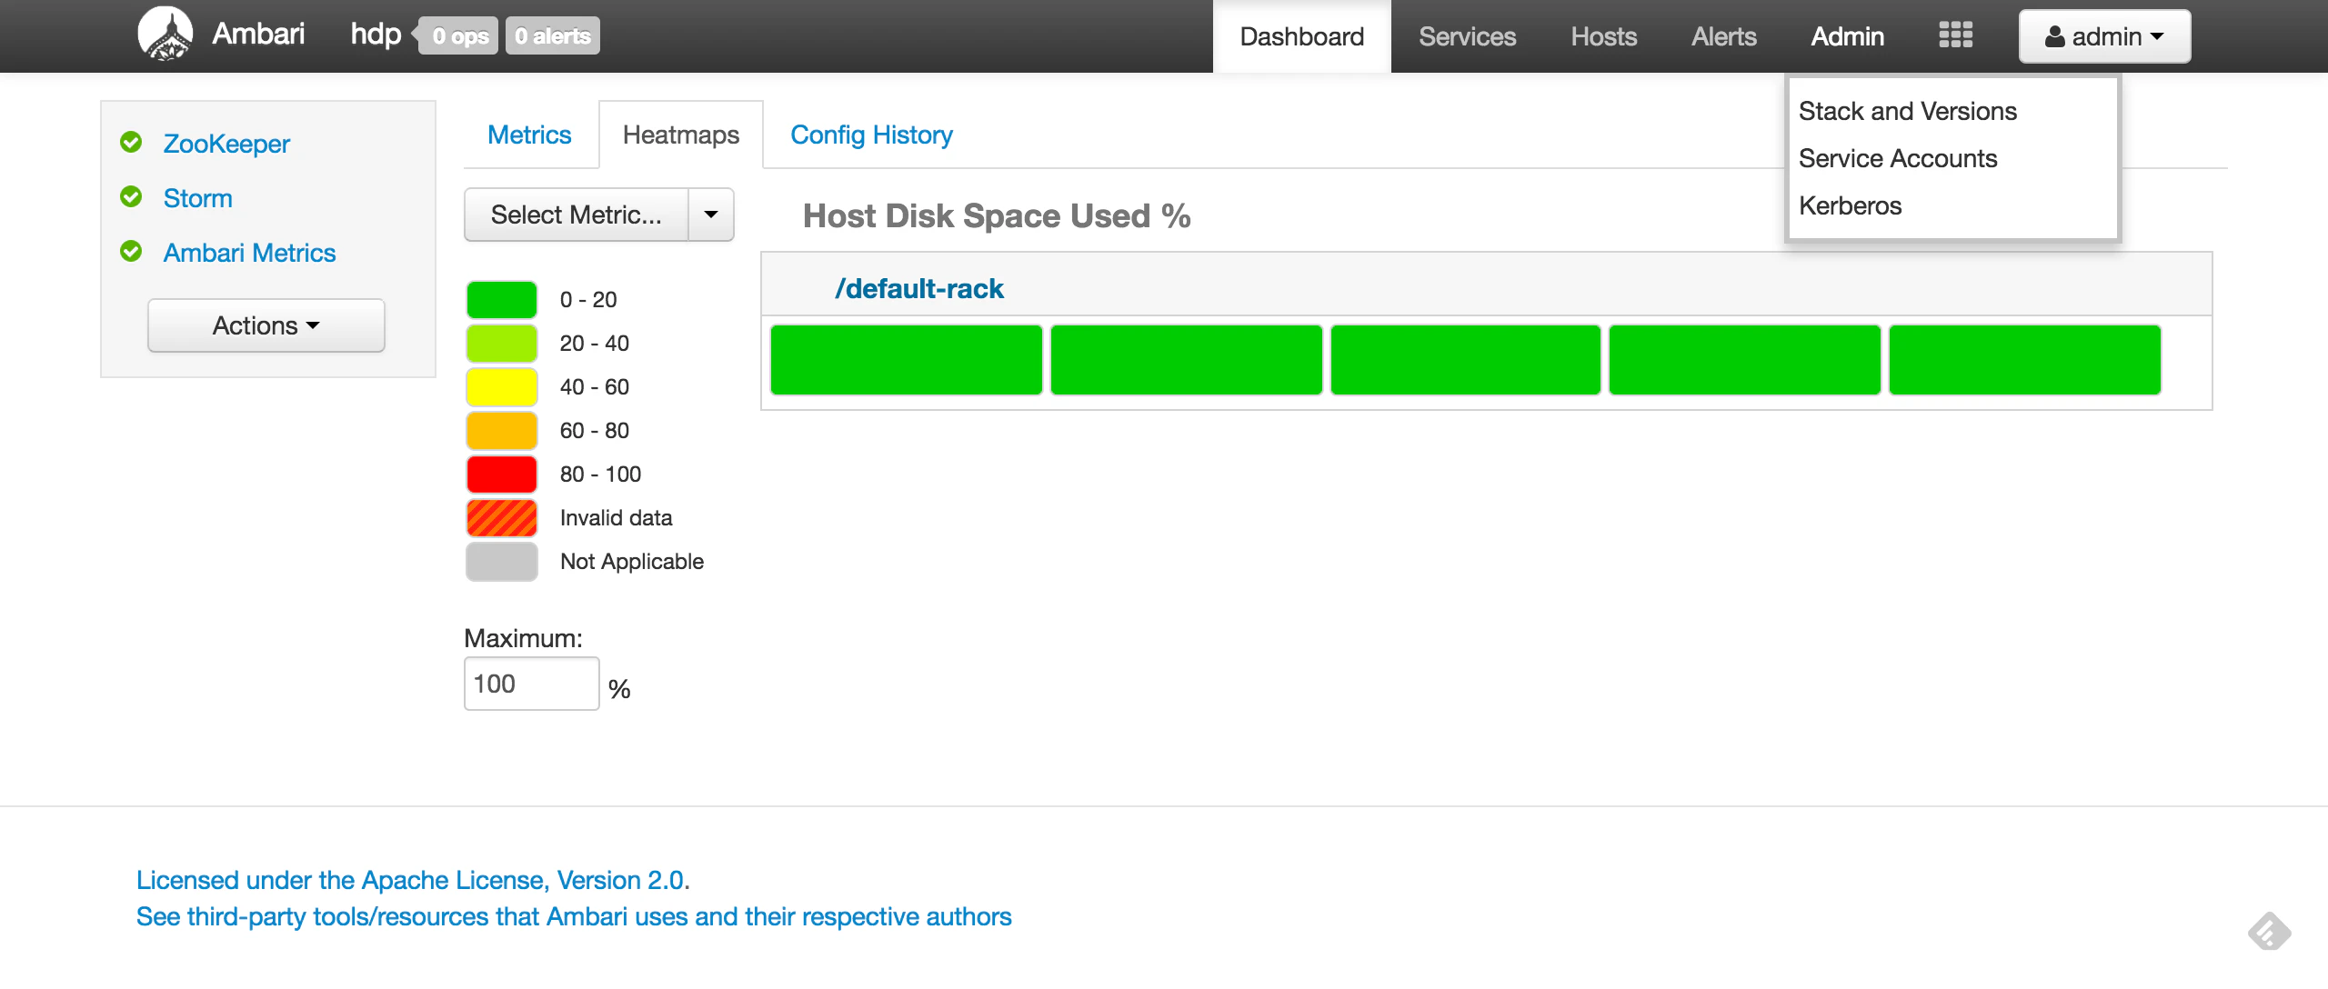Screen dimensions: 2328x989
Task: Open the Storm service link
Action: coord(197,198)
